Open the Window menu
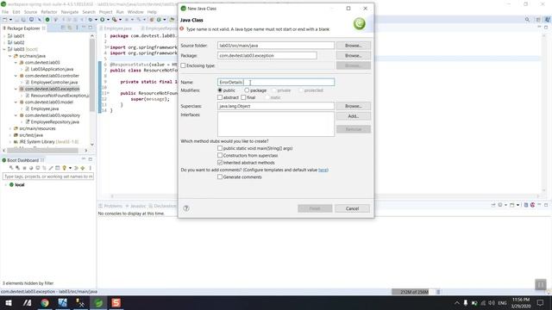552x310 pixels. (135, 12)
